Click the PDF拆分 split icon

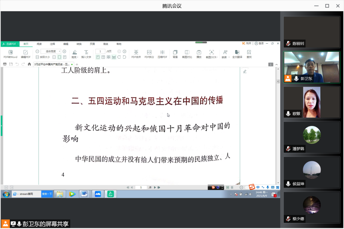tap(149, 52)
